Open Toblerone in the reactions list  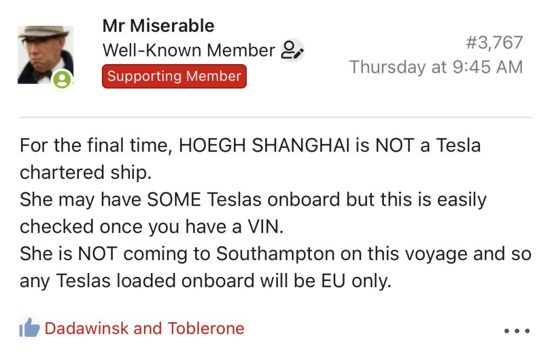(206, 328)
